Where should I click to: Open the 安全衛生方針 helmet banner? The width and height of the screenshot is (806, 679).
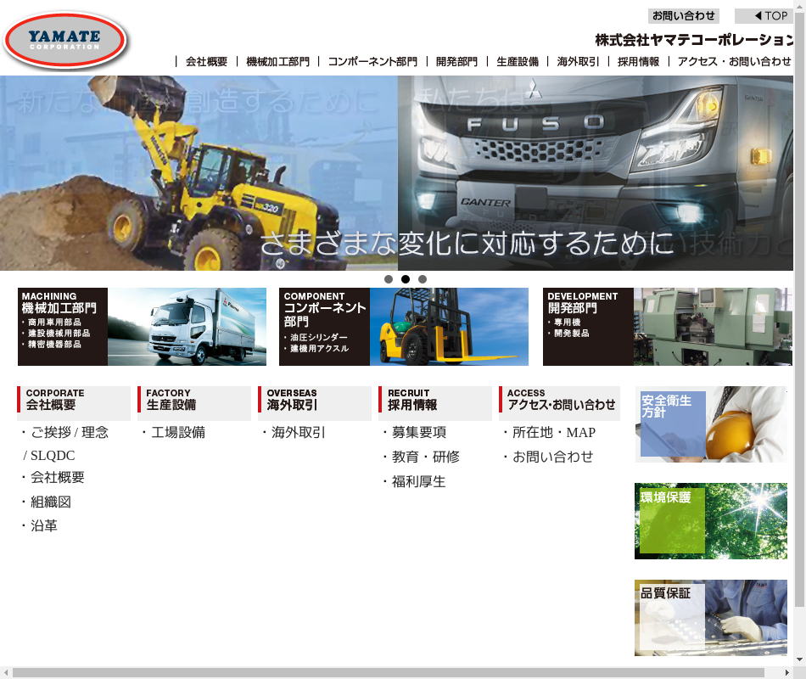[710, 424]
